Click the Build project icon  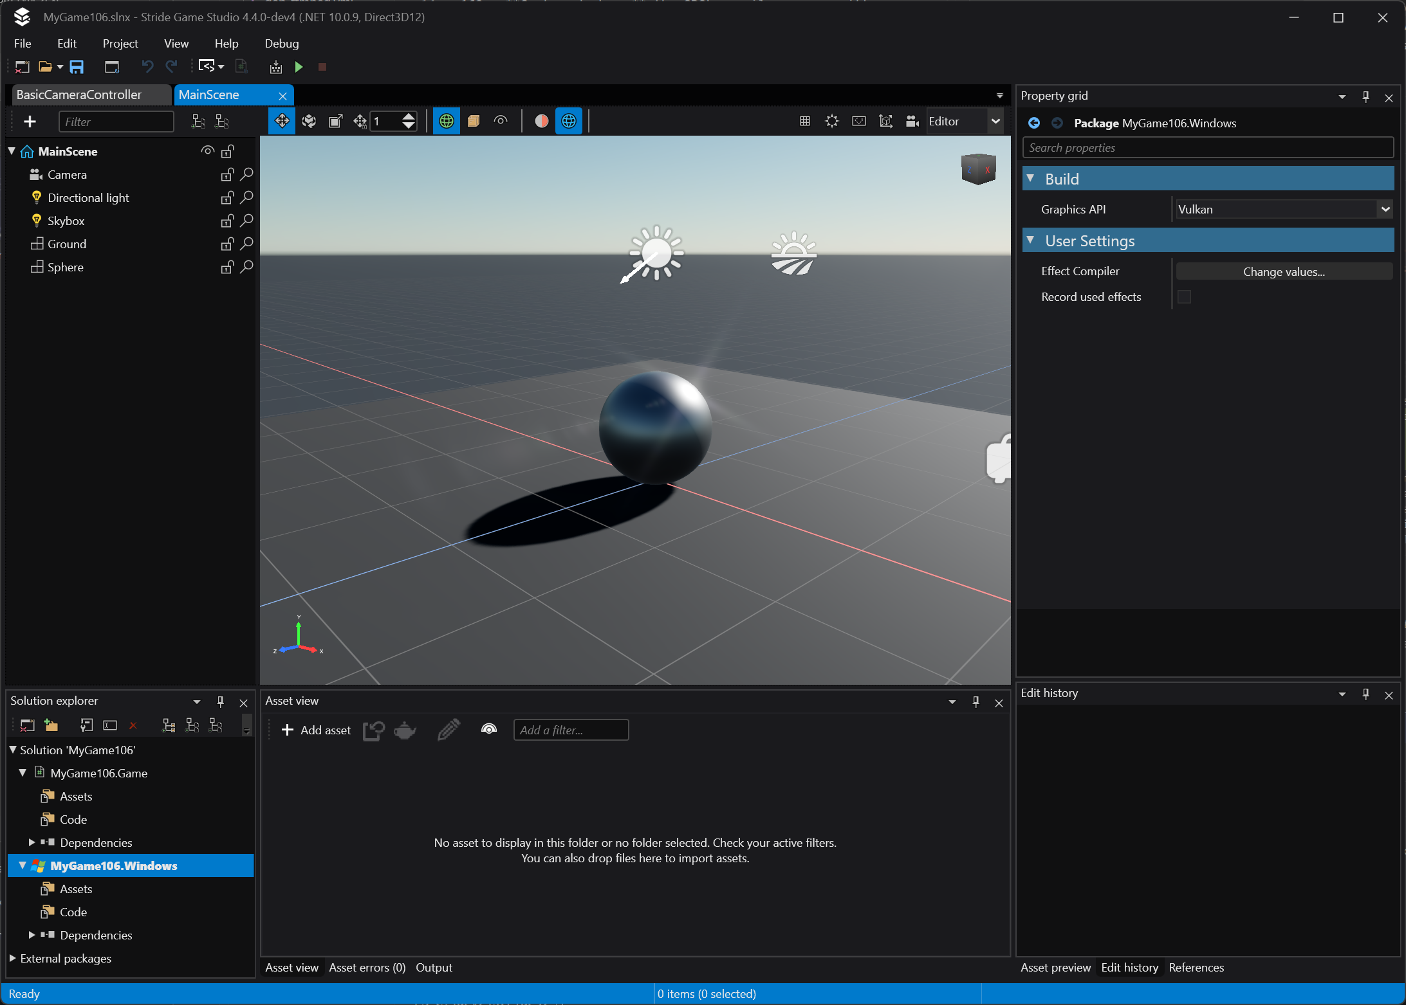coord(276,67)
